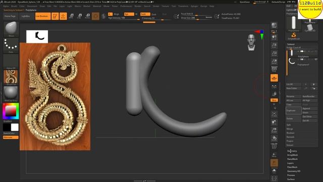323x182 pixels.
Task: Click the Scroll canvas icon
Action: [x=274, y=37]
